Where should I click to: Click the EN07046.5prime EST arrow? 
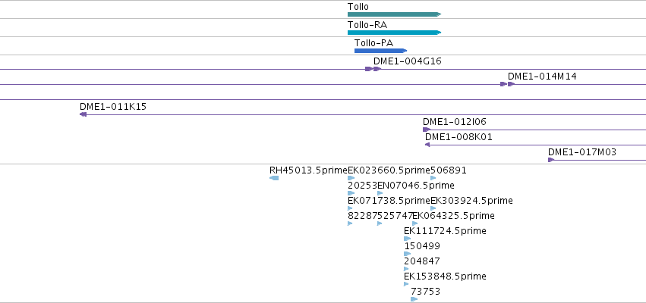[x=380, y=193]
